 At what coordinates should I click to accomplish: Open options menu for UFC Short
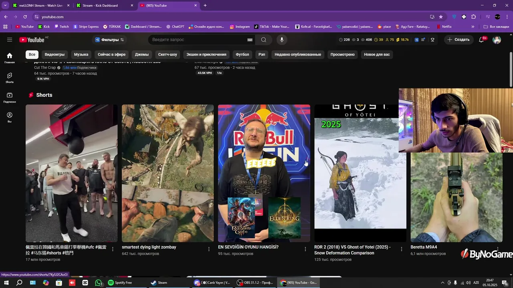[x=113, y=249]
